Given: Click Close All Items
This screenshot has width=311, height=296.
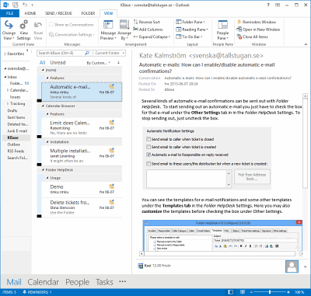Looking at the screenshot, I should [x=253, y=37].
